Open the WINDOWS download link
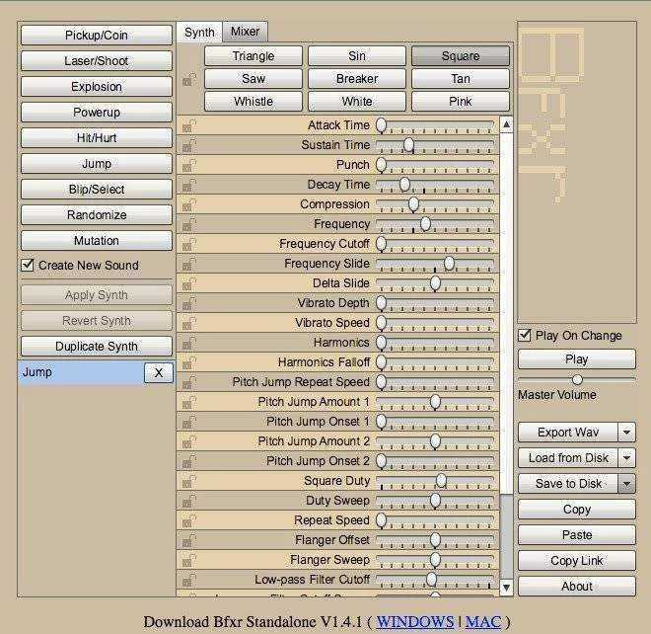This screenshot has width=651, height=634. click(x=414, y=622)
